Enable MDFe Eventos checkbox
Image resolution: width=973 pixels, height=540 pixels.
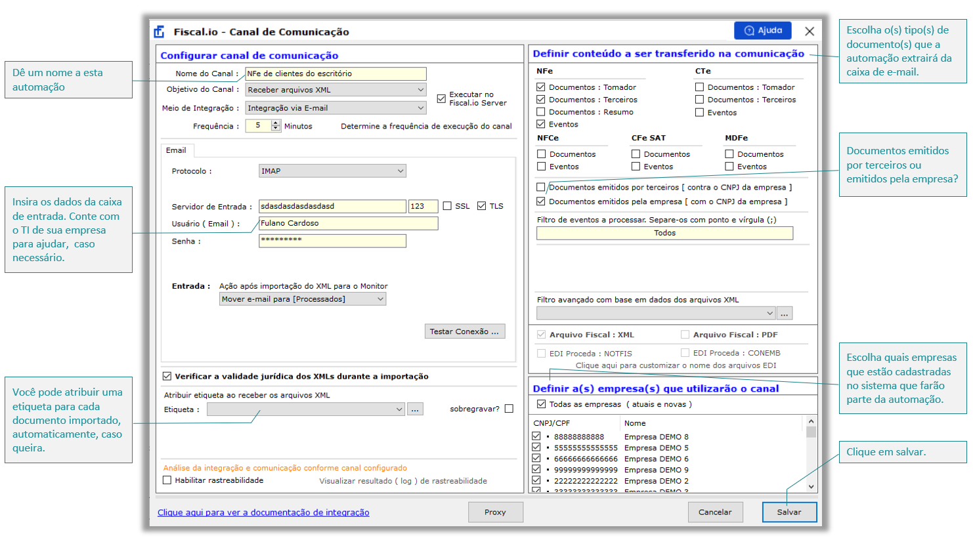(729, 166)
